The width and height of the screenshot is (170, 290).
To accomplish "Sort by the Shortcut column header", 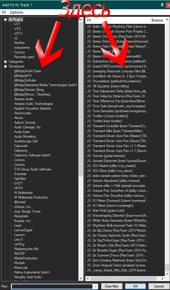I will [157, 20].
